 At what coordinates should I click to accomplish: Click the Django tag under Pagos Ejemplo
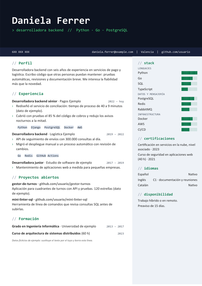coord(36,128)
